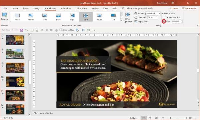Open the Preview button dropdown label
Viewport: 200px width, 120px height.
click(x=5, y=19)
